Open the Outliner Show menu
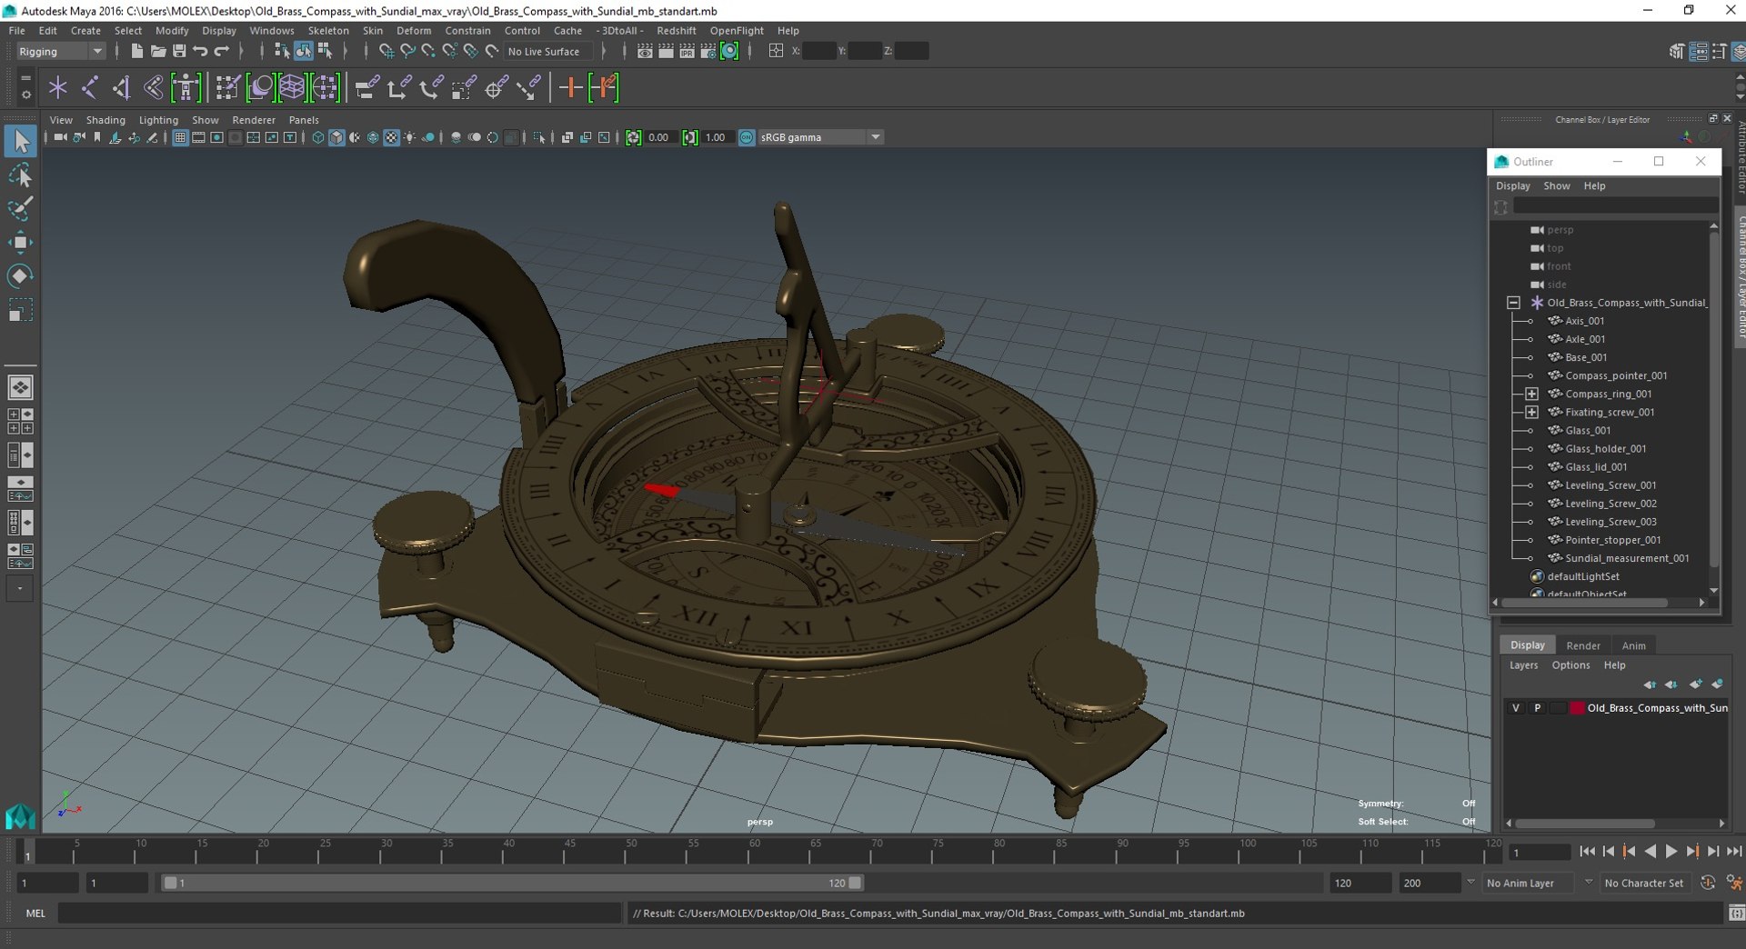The height and width of the screenshot is (949, 1746). (x=1556, y=185)
